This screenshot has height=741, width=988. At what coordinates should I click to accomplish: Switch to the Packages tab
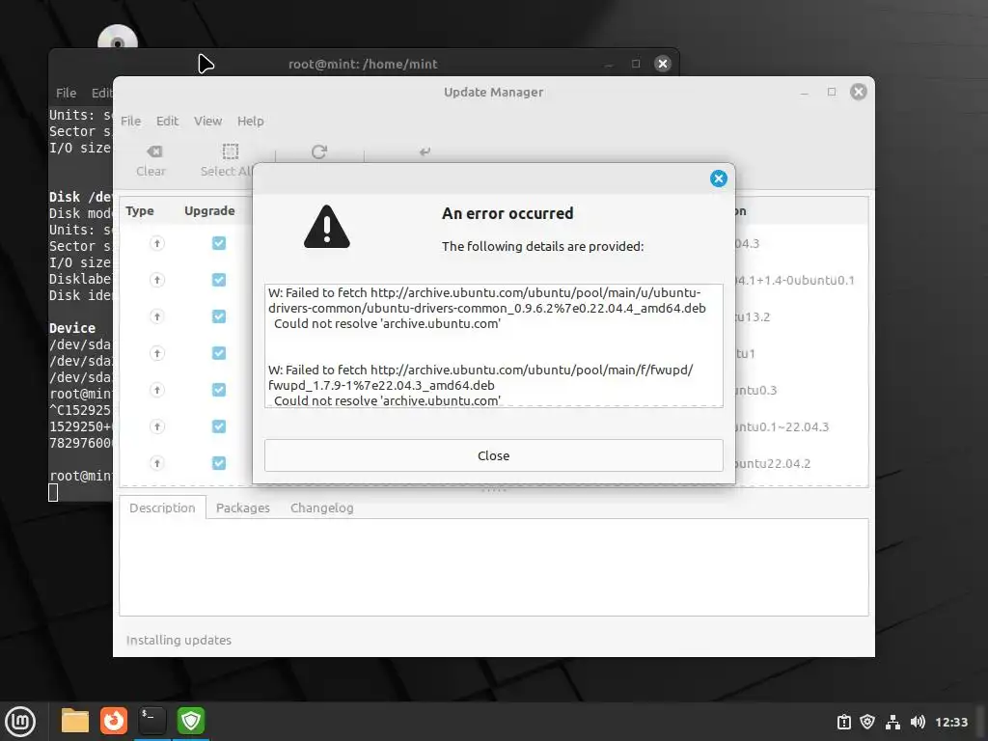coord(242,508)
